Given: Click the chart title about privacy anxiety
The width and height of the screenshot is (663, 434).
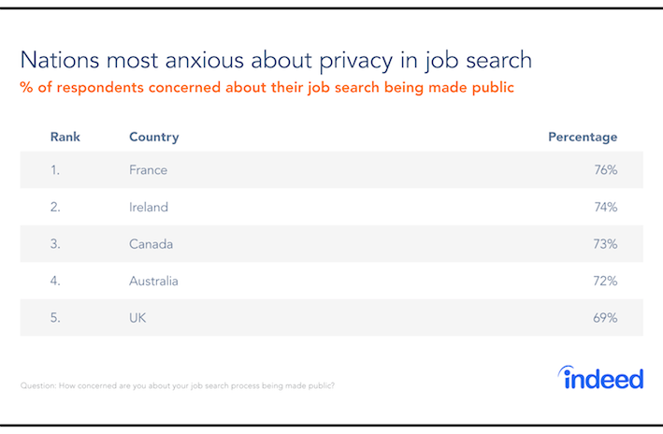Looking at the screenshot, I should click(x=276, y=60).
